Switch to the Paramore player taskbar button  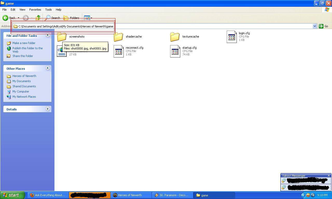point(172,195)
